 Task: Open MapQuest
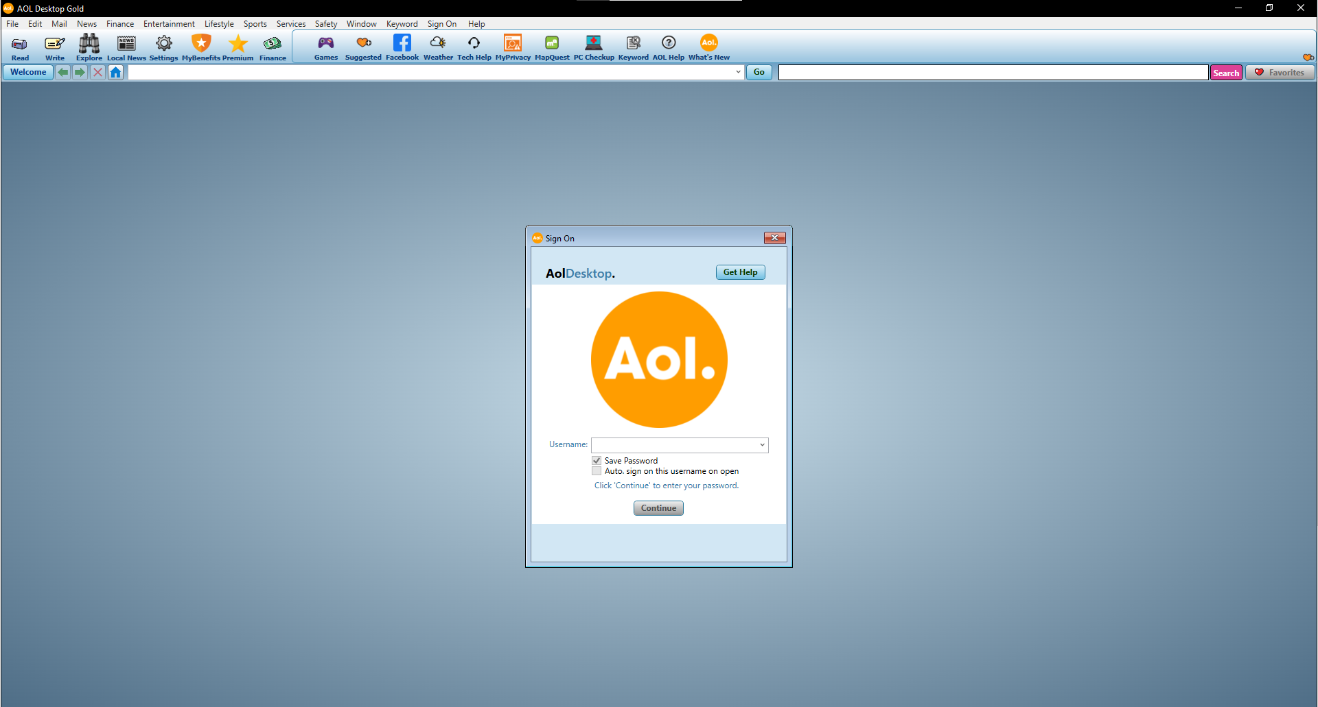point(551,47)
